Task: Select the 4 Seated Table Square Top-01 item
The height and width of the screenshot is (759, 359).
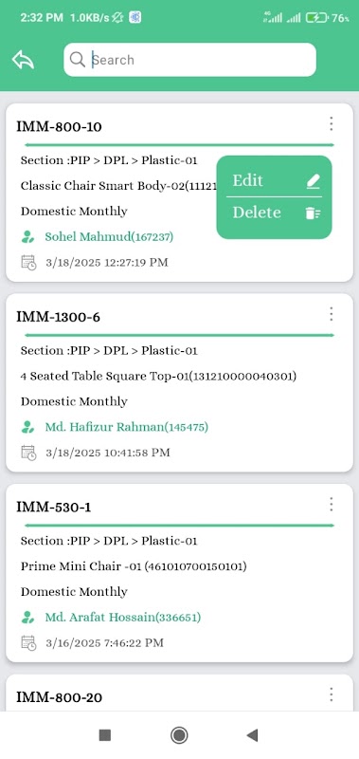Action: coord(158,376)
